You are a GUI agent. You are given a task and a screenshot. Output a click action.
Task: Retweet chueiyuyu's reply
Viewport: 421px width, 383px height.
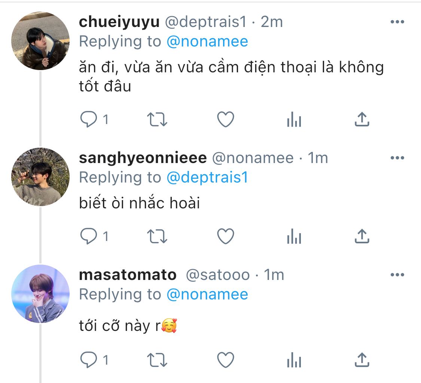click(157, 120)
